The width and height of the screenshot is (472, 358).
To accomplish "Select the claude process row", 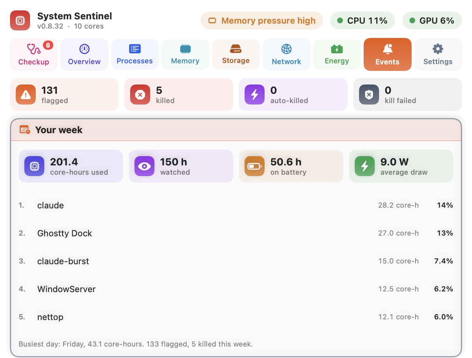I will 236,205.
